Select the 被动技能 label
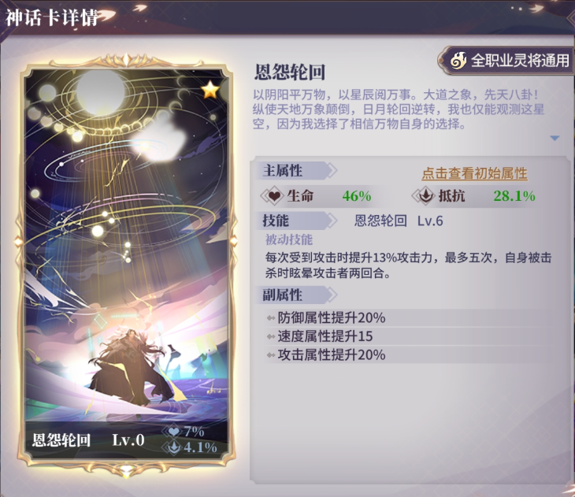Viewport: 575px width, 497px height. click(x=289, y=240)
